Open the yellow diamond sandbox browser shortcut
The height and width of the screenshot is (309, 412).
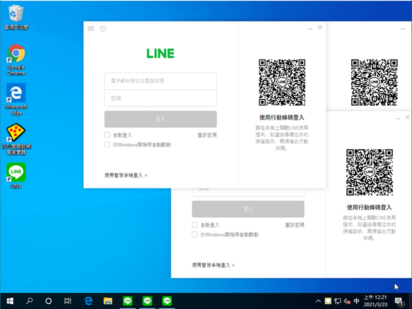pyautogui.click(x=16, y=139)
